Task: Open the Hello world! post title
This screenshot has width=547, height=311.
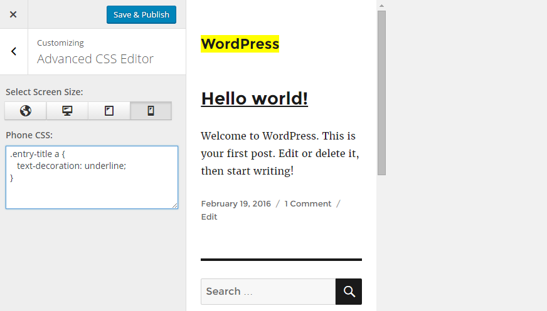Action: pyautogui.click(x=254, y=98)
